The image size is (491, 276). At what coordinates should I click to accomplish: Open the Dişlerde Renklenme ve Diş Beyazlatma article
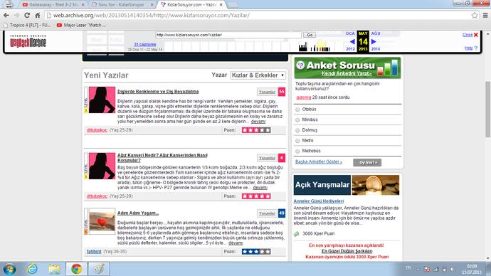tap(158, 92)
